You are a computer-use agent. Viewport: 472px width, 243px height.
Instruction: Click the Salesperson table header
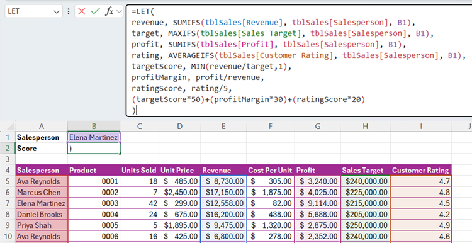(x=42, y=171)
